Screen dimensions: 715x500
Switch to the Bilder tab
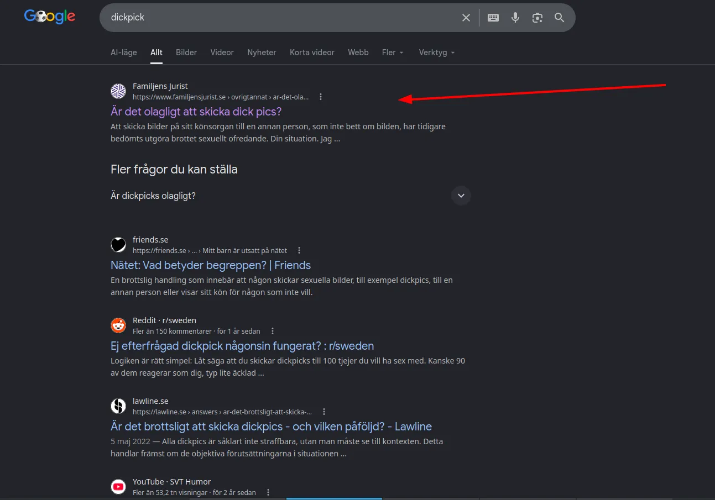click(x=186, y=52)
